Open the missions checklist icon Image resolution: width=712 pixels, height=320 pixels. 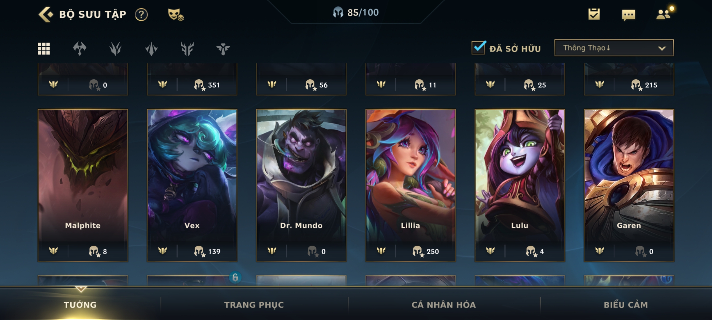pyautogui.click(x=594, y=14)
